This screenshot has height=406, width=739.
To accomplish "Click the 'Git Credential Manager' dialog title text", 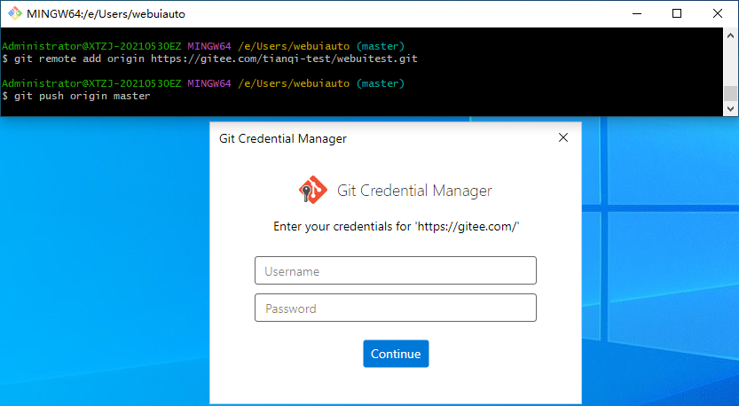I will pyautogui.click(x=283, y=138).
